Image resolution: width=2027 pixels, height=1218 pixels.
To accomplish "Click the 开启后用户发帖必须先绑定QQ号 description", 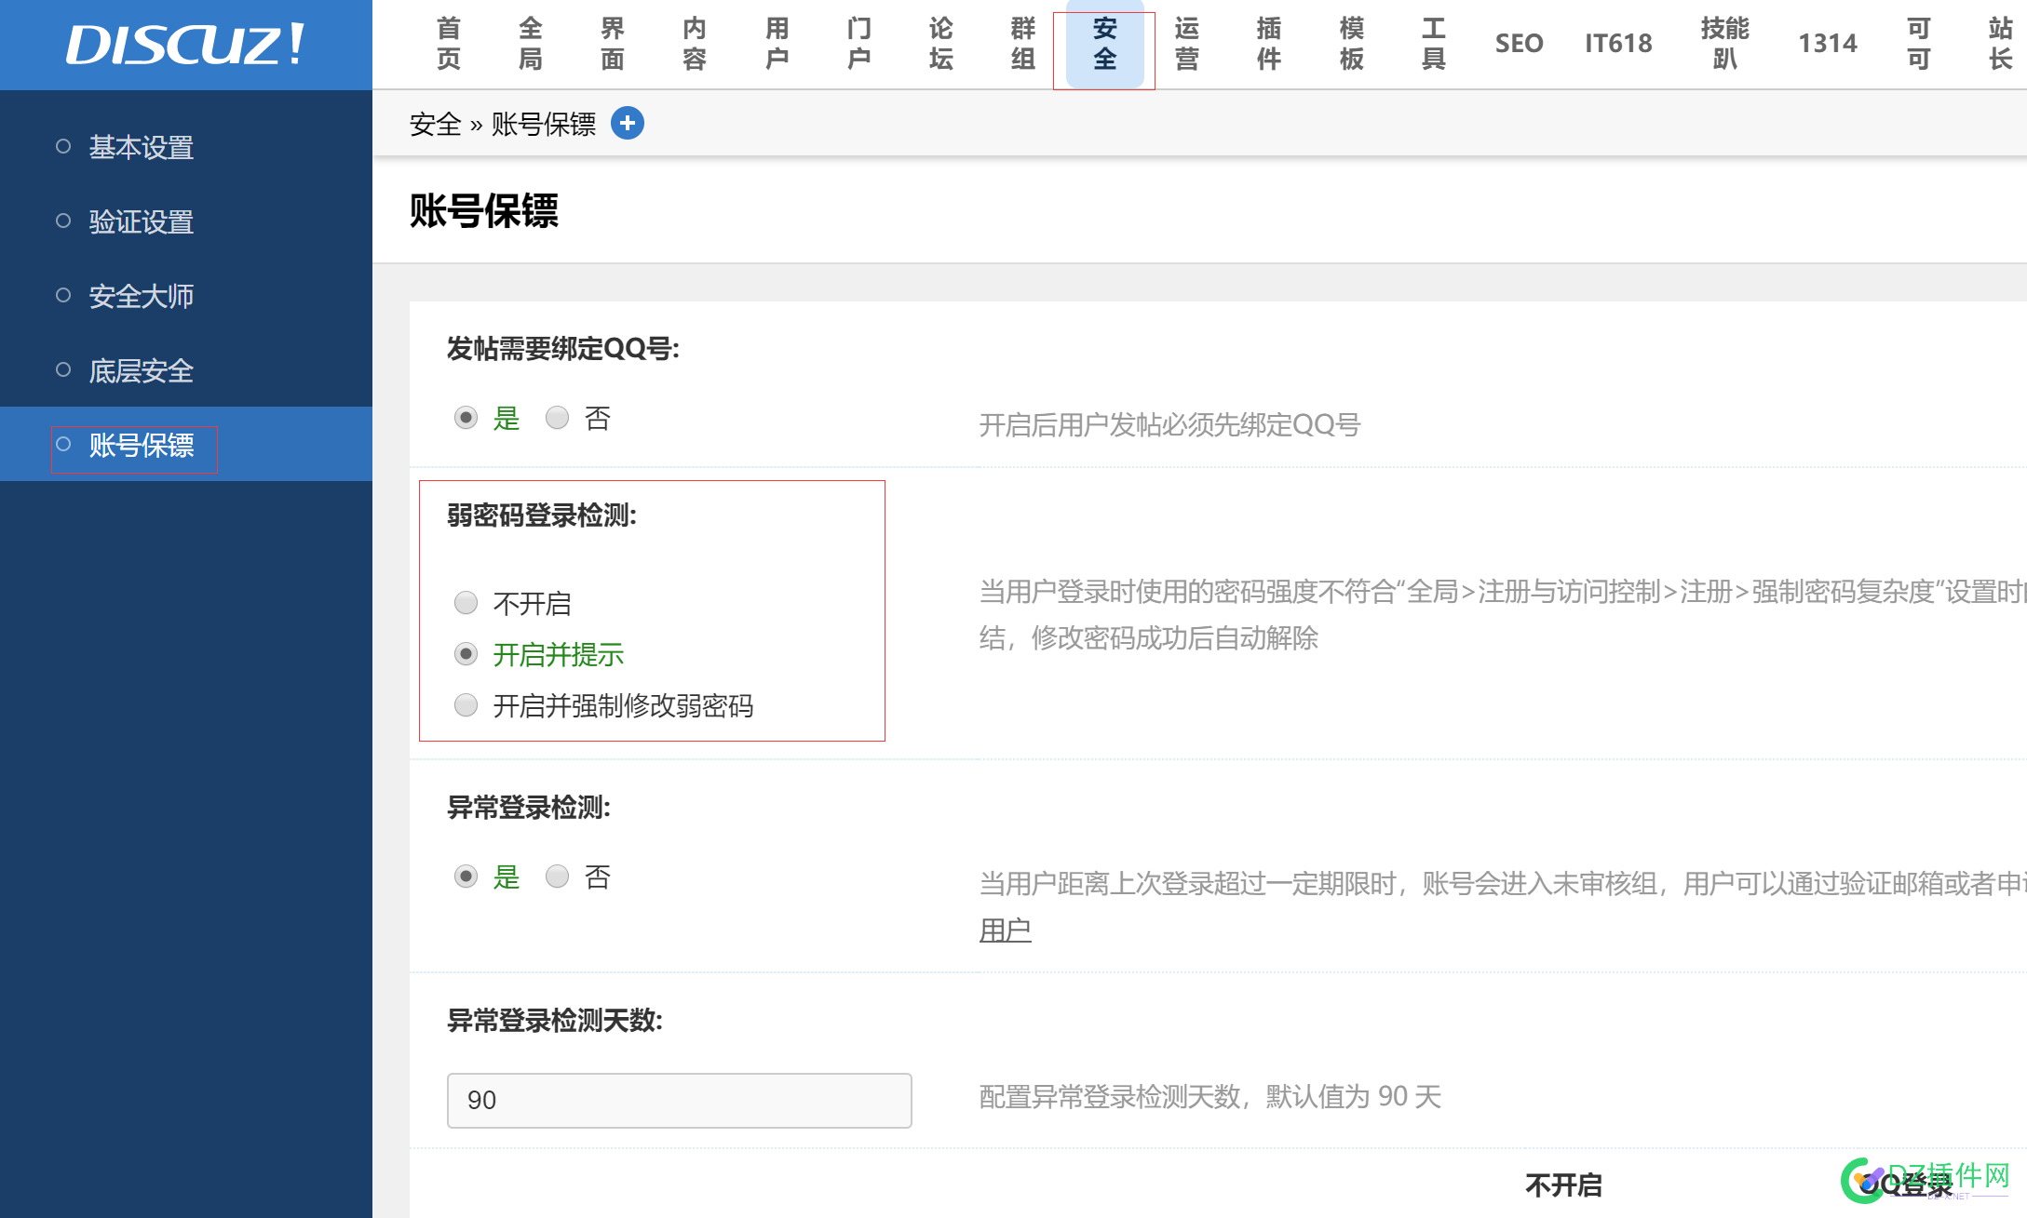I will click(1169, 424).
